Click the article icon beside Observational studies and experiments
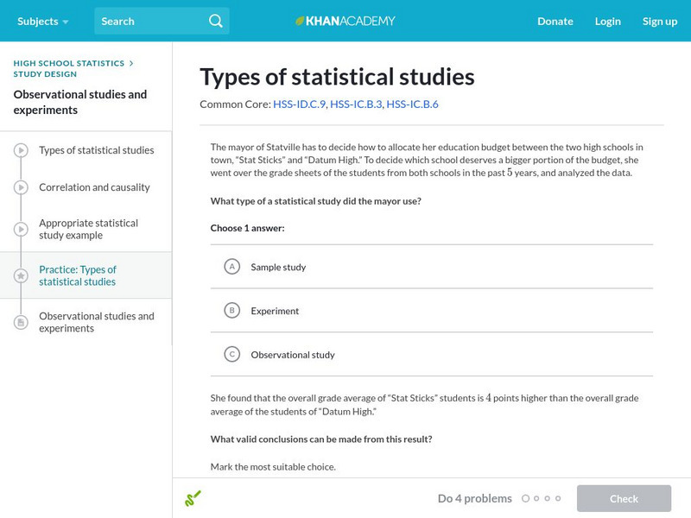This screenshot has width=691, height=518. pos(21,322)
